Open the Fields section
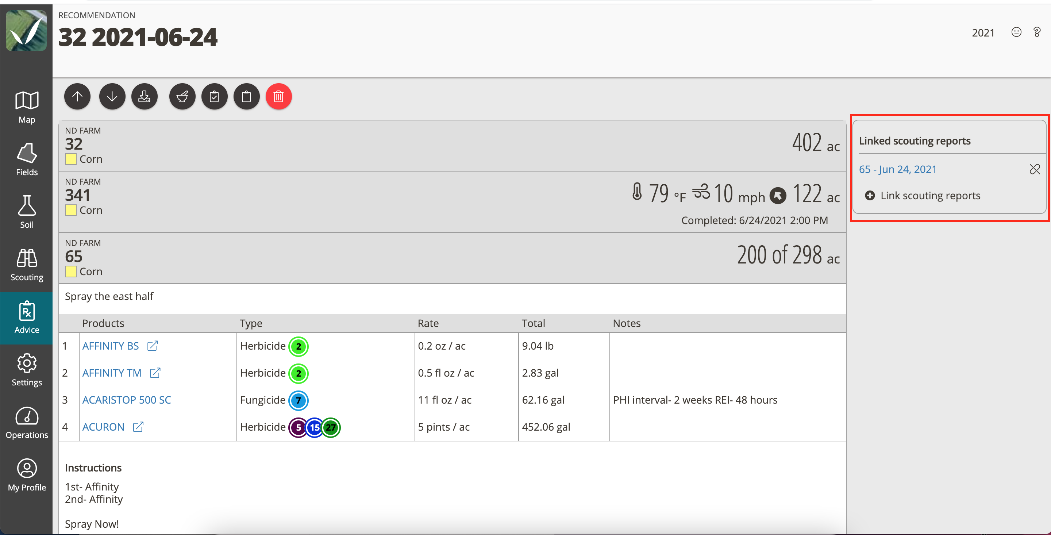The width and height of the screenshot is (1051, 535). point(27,159)
